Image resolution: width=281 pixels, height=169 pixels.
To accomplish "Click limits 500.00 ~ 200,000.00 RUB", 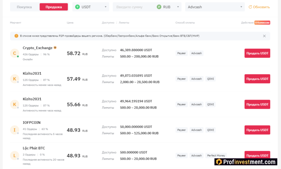I will (x=139, y=56).
